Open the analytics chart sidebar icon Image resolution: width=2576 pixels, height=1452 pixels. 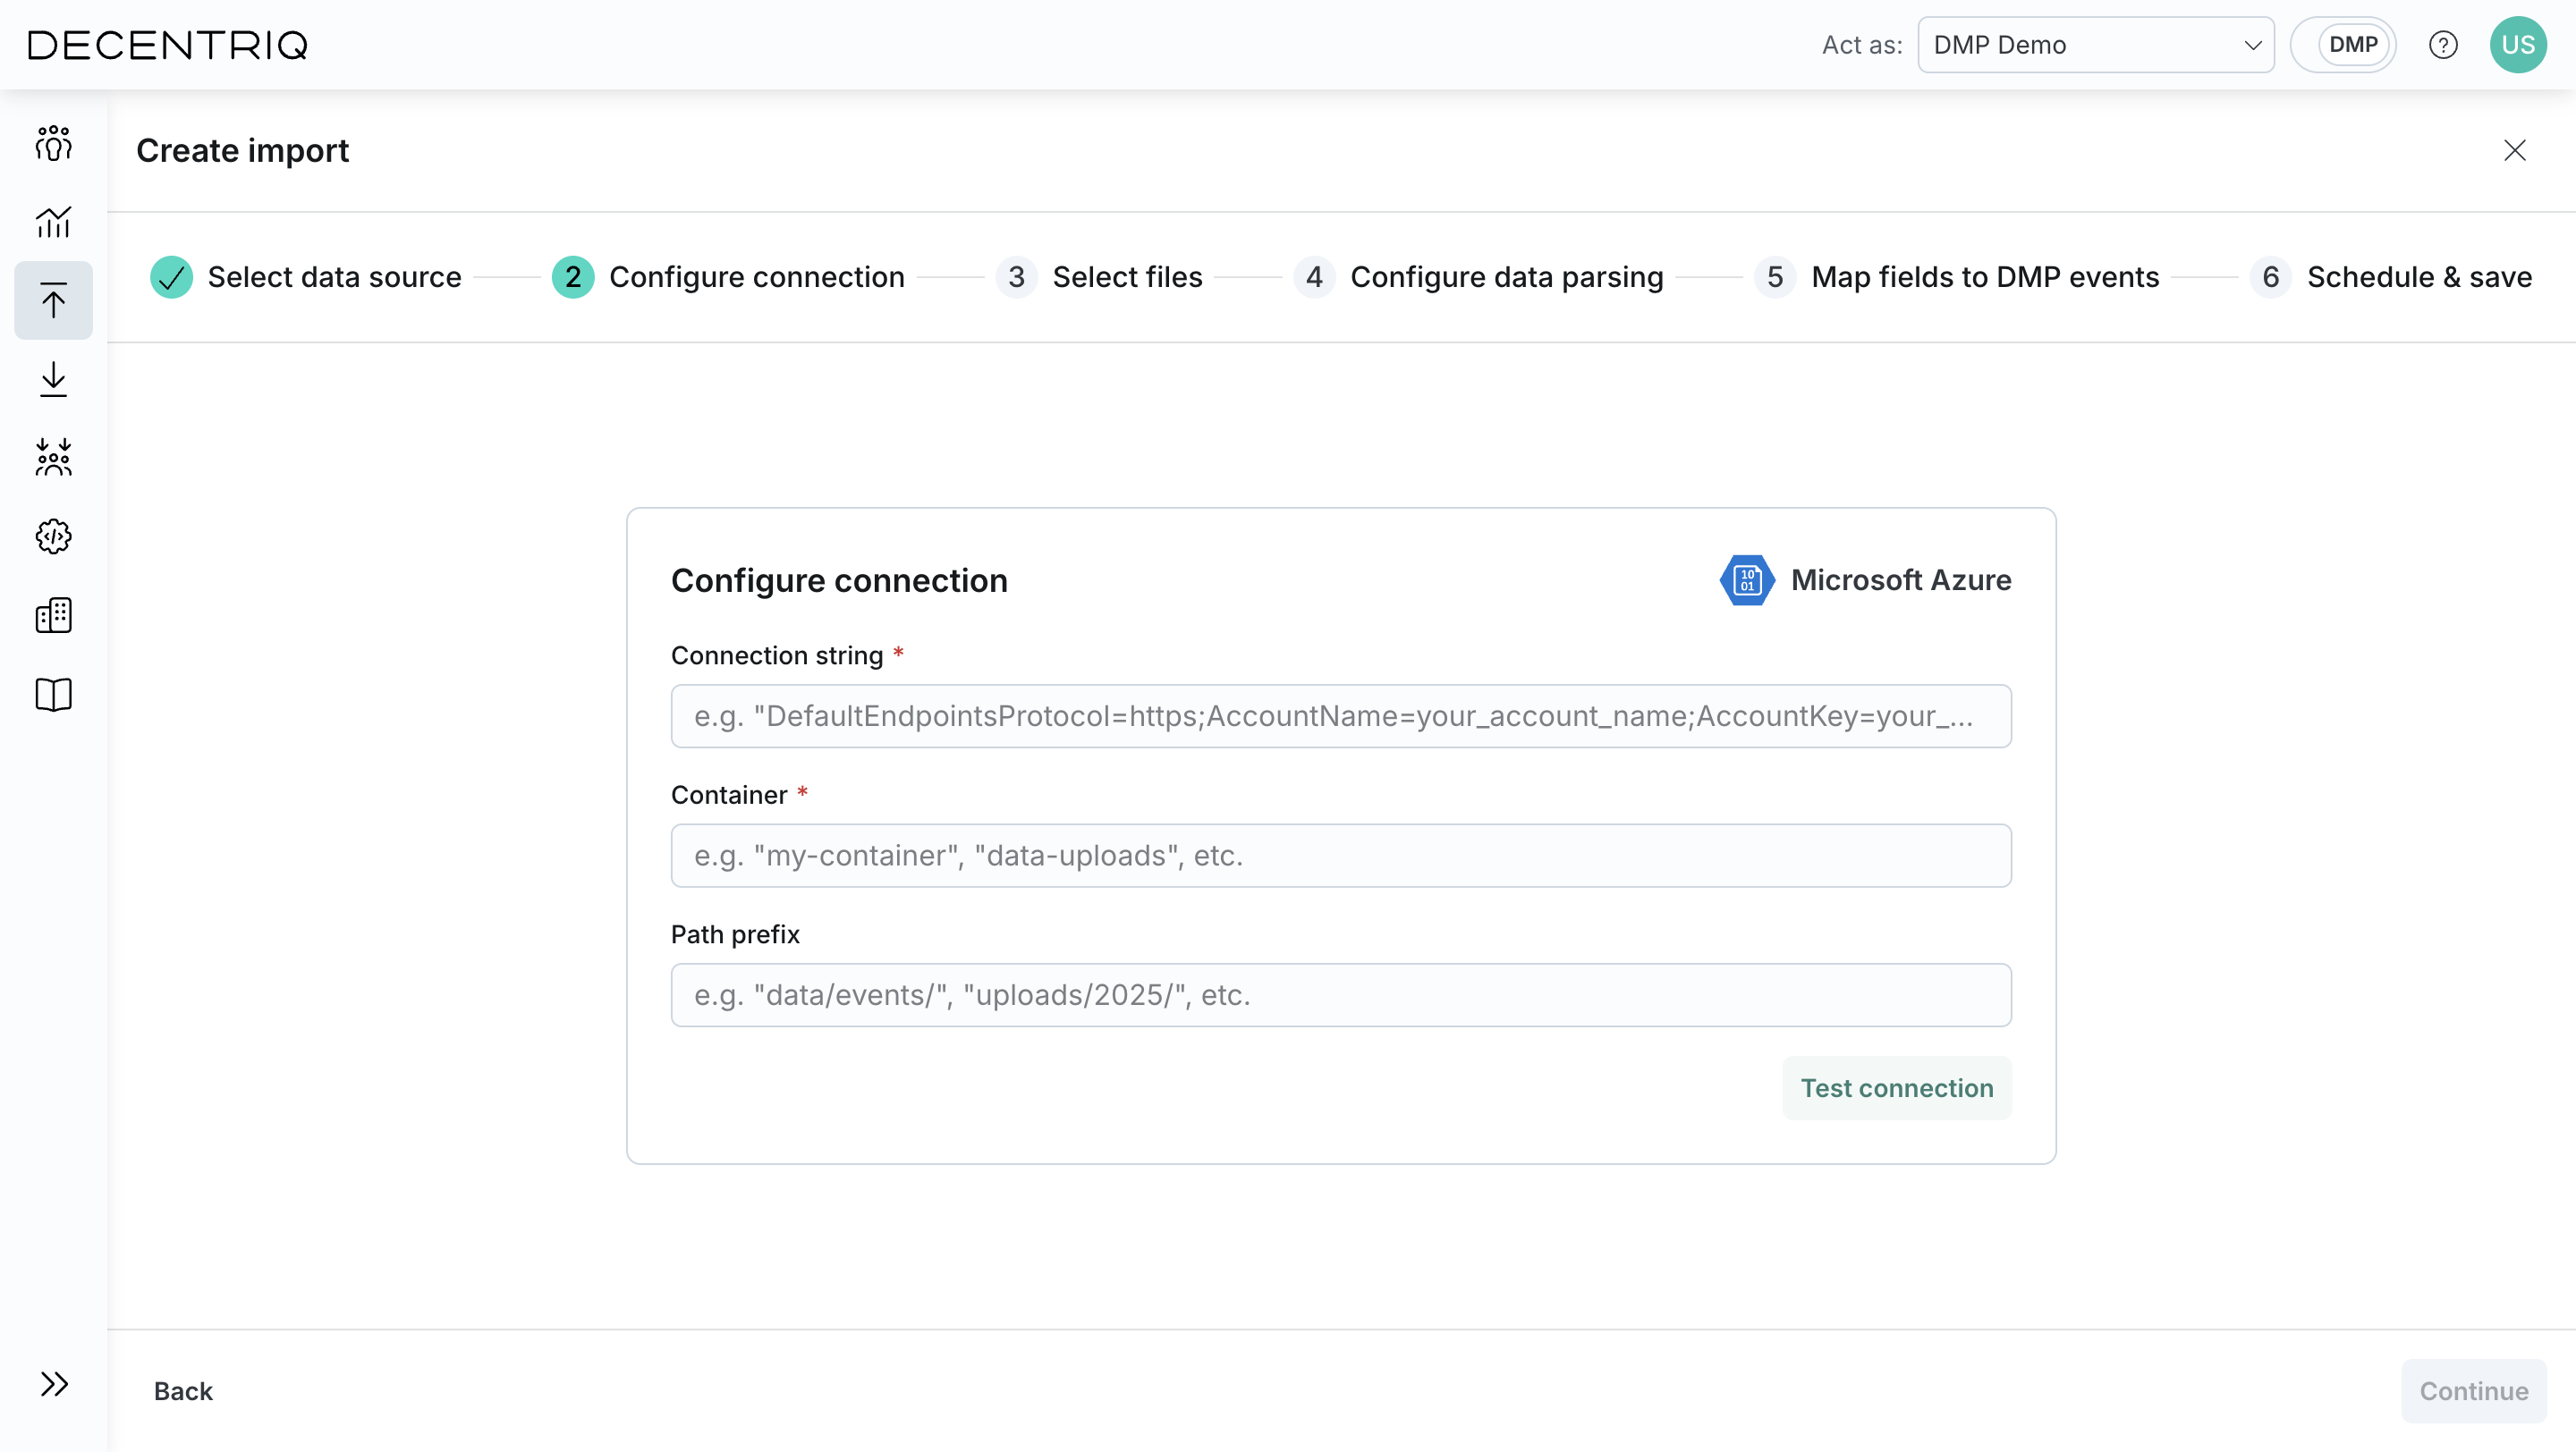point(53,222)
